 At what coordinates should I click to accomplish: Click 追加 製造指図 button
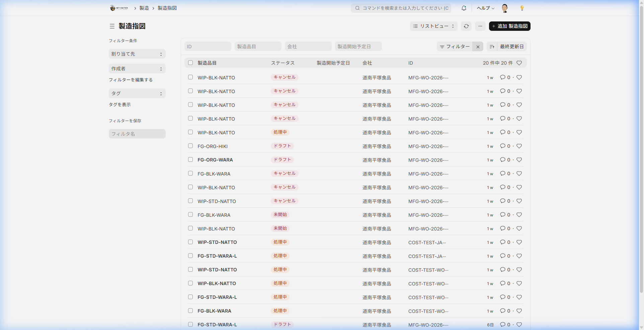point(509,26)
